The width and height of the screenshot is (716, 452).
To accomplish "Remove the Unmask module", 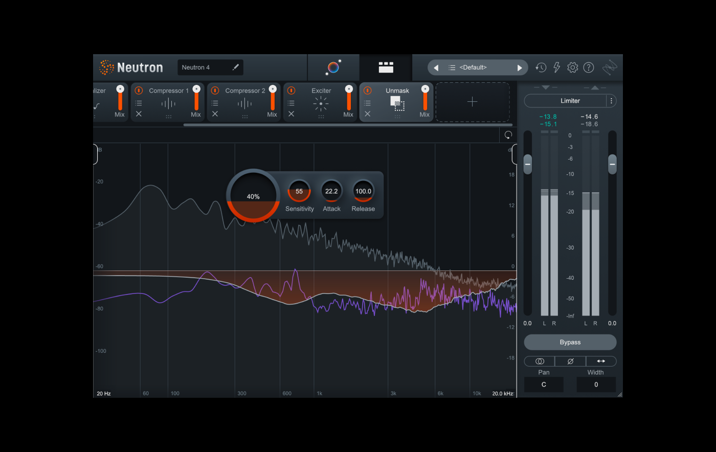I will (x=367, y=114).
